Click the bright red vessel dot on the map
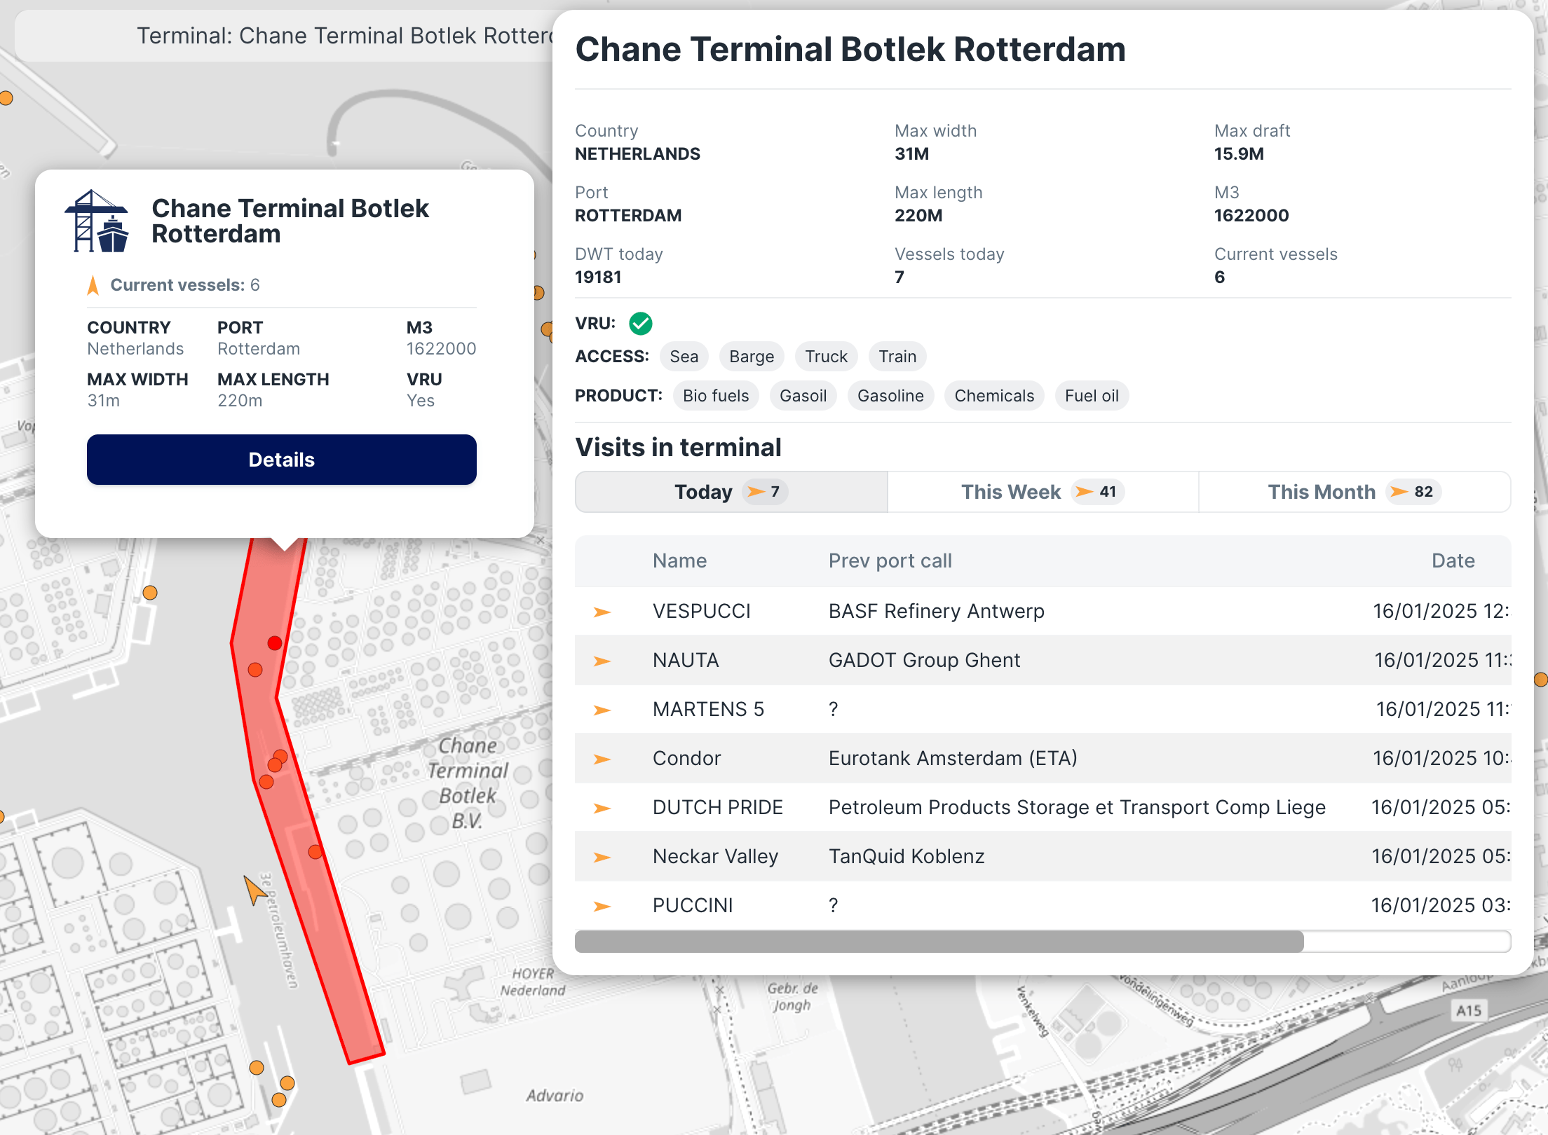Viewport: 1548px width, 1135px height. pos(275,643)
